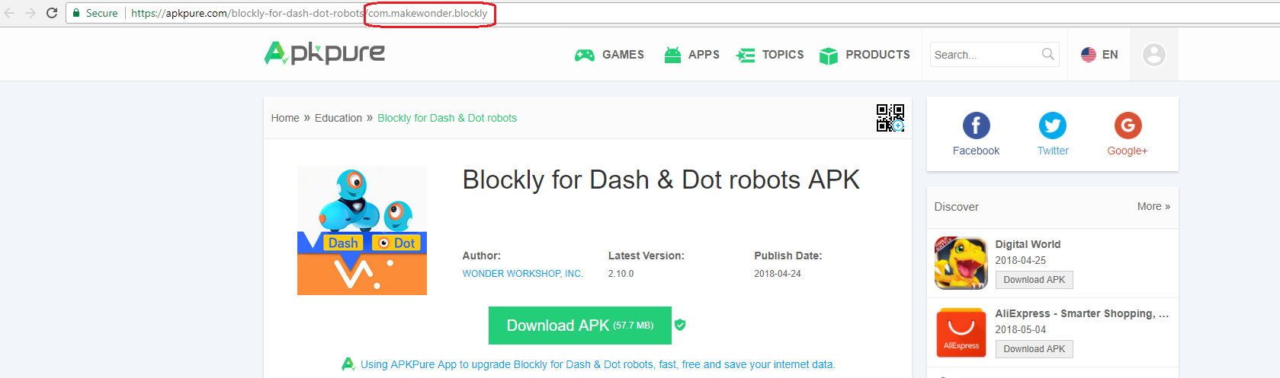The height and width of the screenshot is (378, 1280).
Task: Click the QR code icon
Action: tap(890, 118)
